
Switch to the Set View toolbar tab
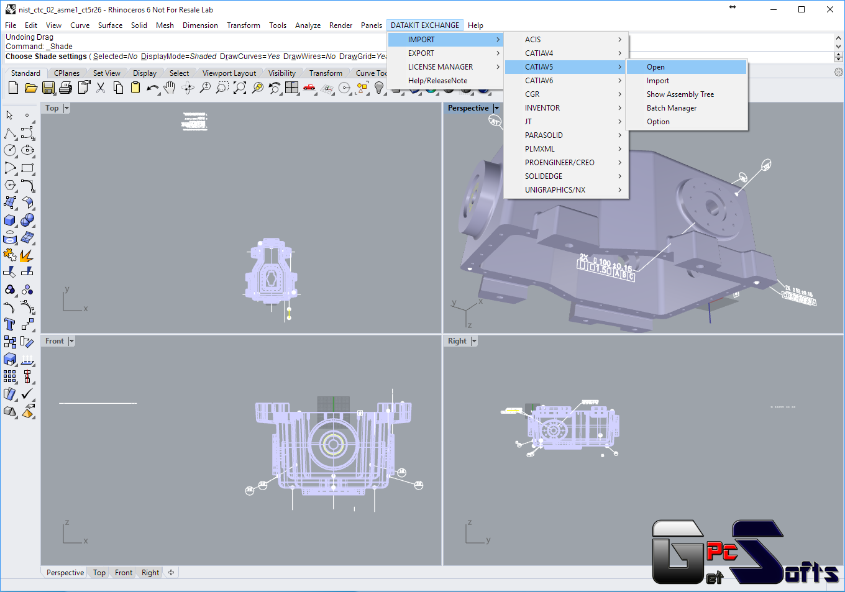pos(106,73)
